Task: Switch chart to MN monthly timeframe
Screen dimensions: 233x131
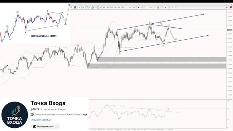Action: click(x=134, y=7)
